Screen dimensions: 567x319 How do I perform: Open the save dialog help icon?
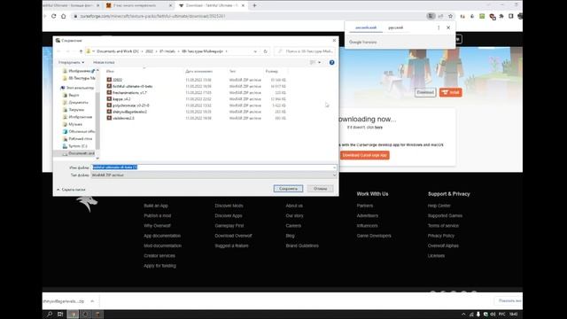point(331,62)
